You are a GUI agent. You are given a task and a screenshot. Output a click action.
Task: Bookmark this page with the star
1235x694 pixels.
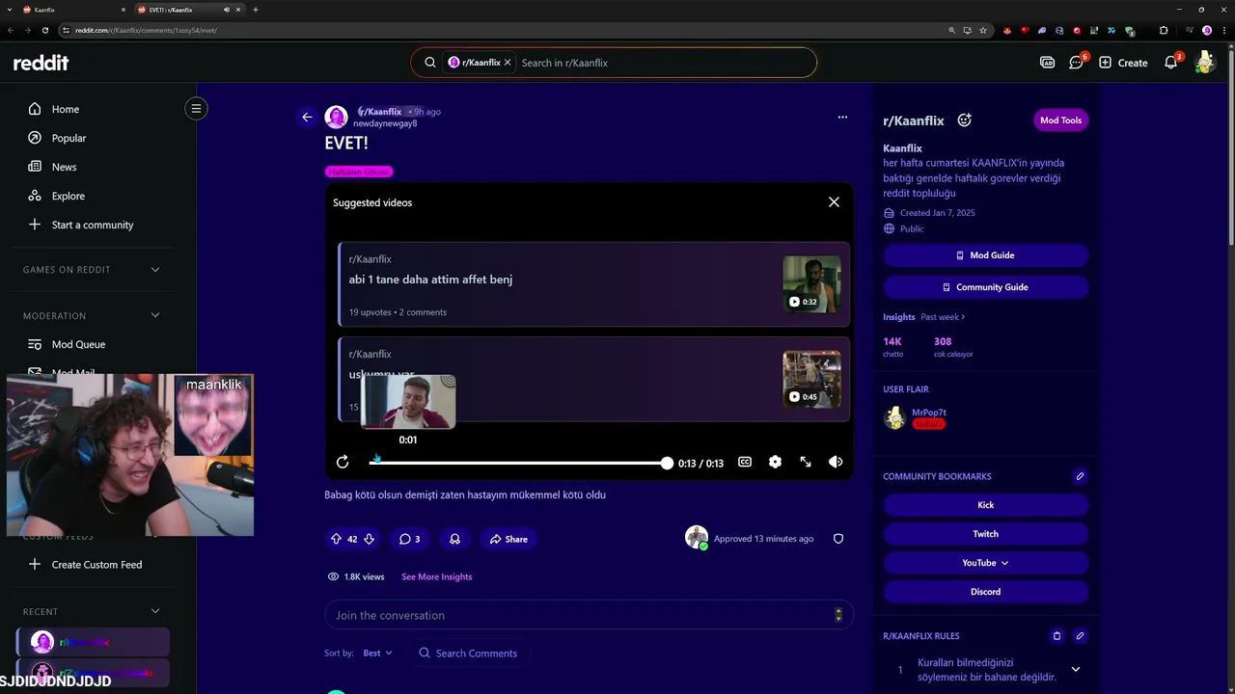[983, 30]
